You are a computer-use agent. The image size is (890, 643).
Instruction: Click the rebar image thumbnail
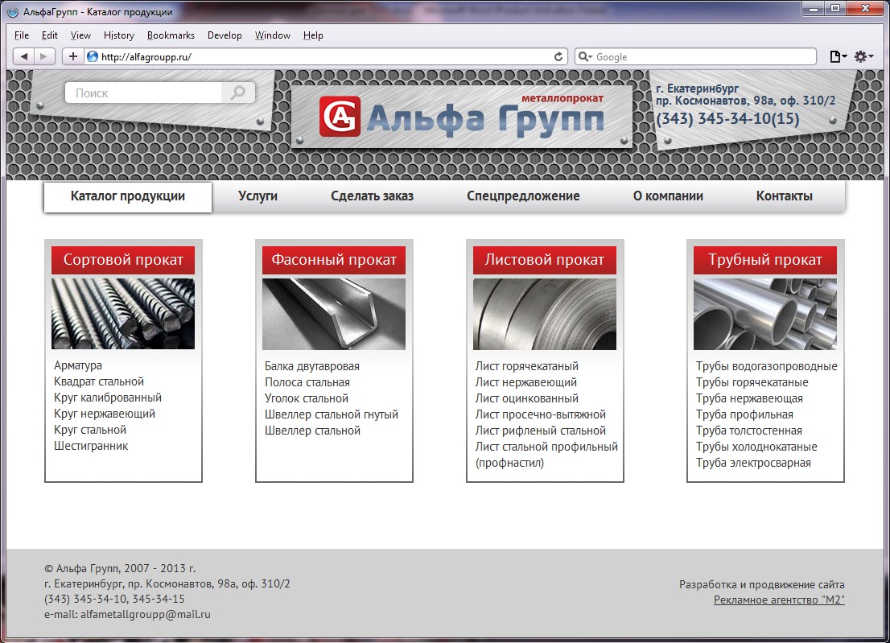click(123, 313)
